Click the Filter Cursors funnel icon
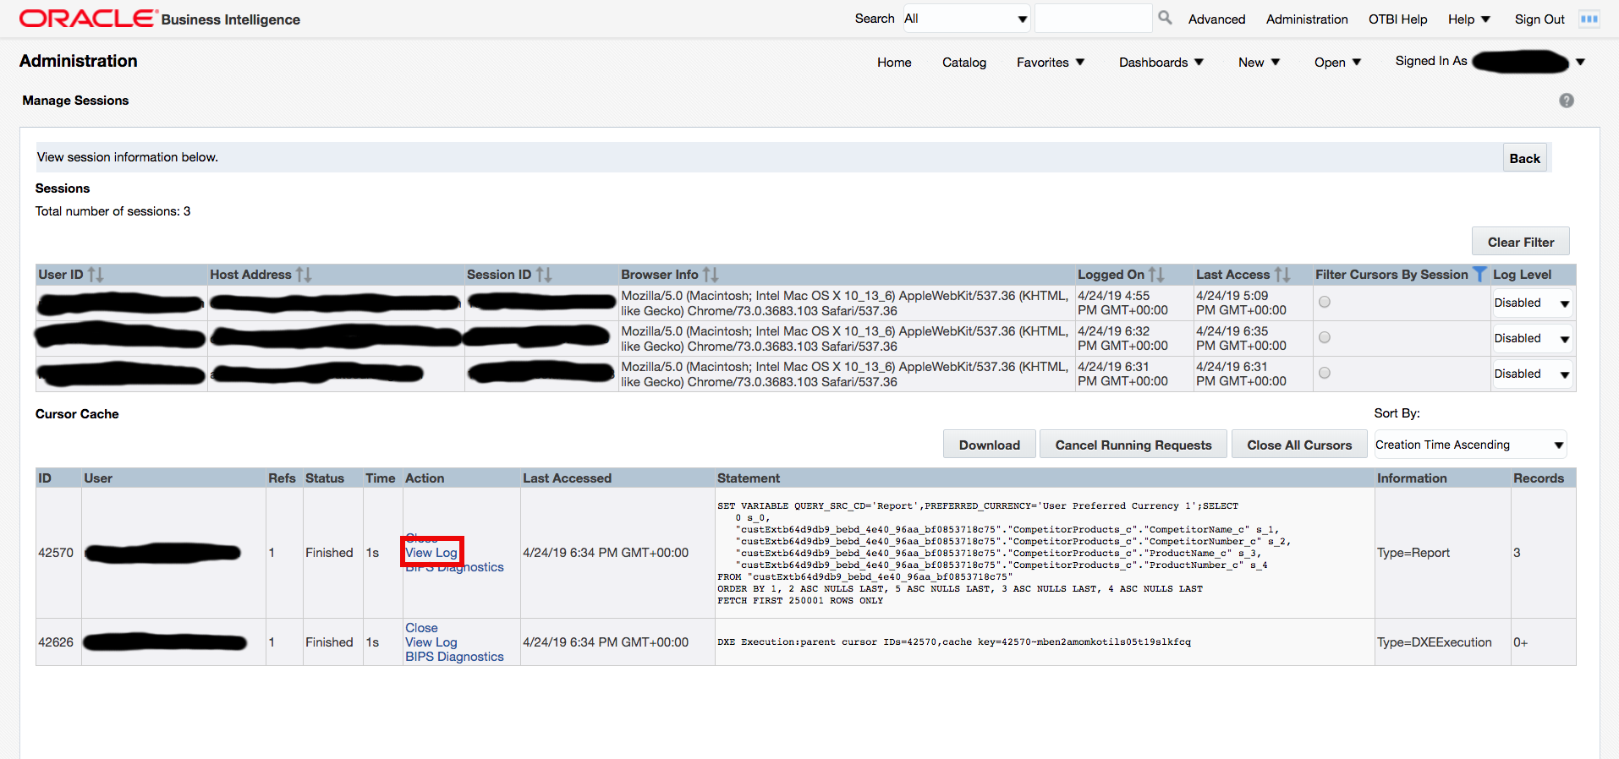This screenshot has height=759, width=1619. pos(1479,275)
